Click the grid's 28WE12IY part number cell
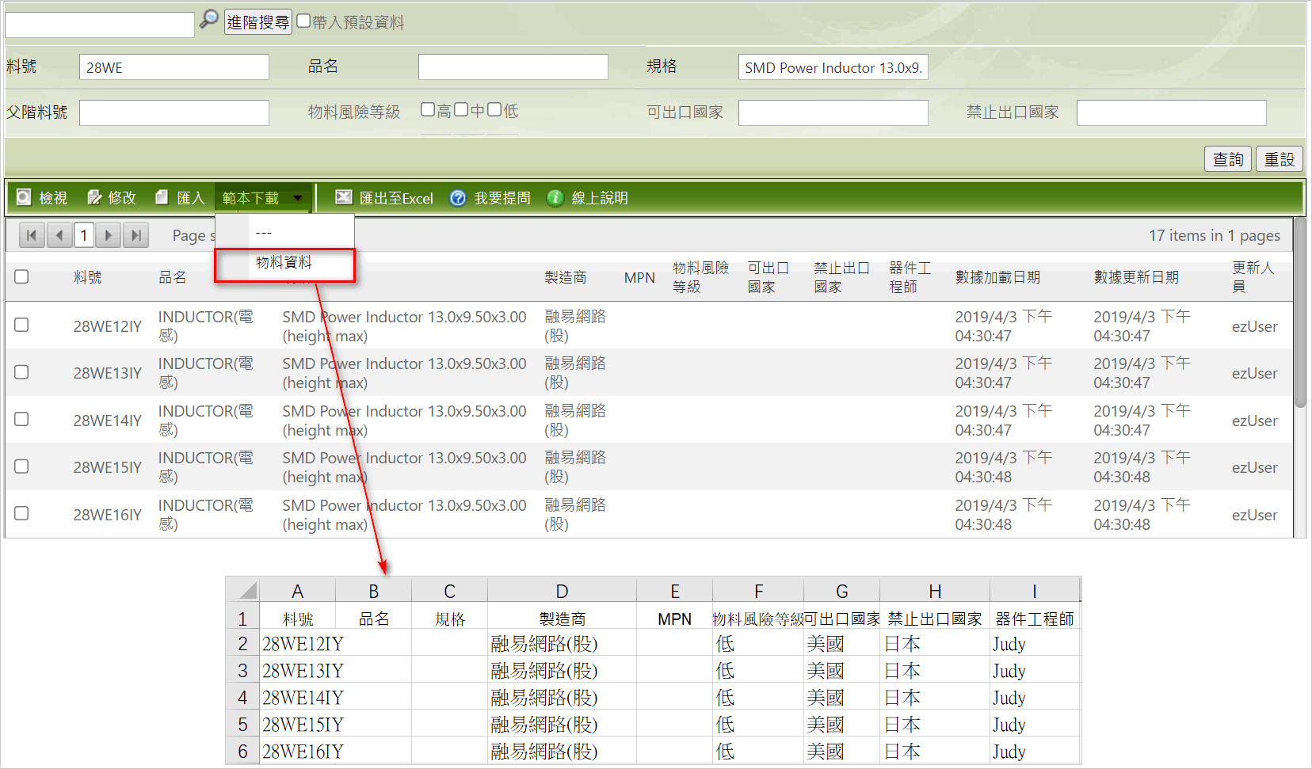Image resolution: width=1312 pixels, height=769 pixels. tap(108, 326)
